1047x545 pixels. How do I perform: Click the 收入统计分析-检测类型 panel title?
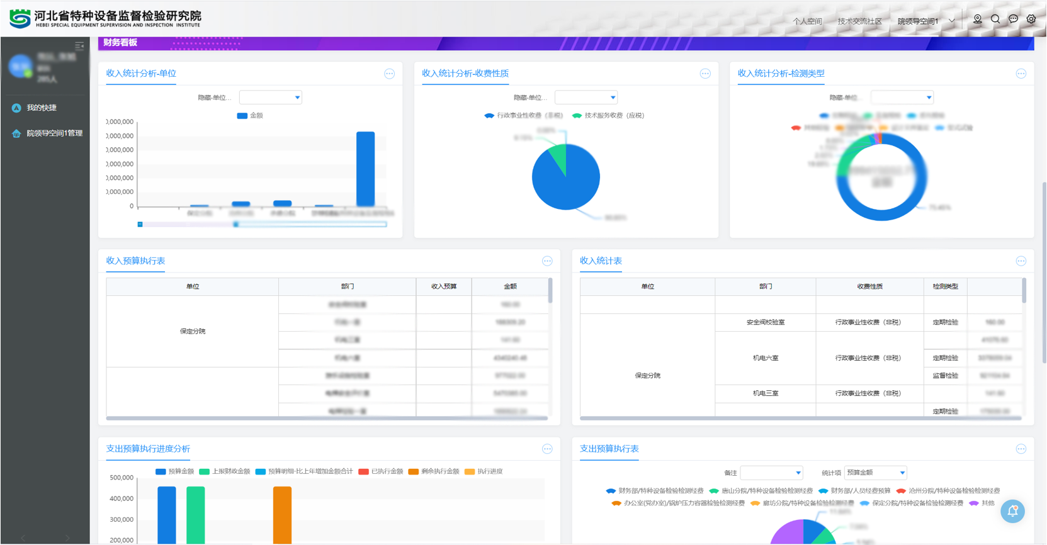(x=781, y=74)
